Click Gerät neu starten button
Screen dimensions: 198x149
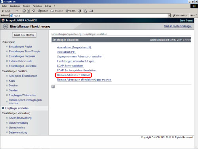(x=24, y=35)
